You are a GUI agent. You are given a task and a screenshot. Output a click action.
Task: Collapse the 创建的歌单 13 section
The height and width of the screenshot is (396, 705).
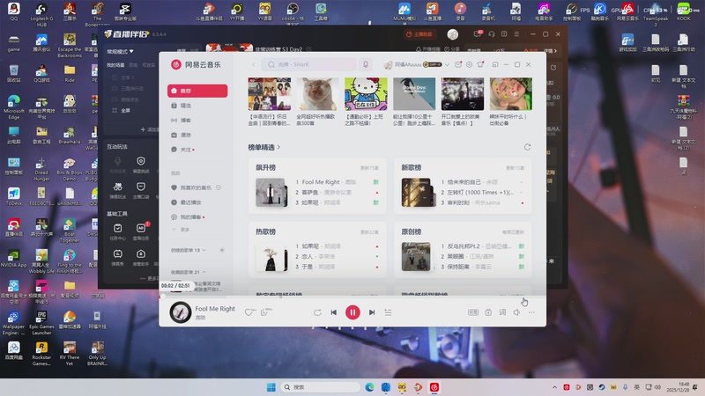point(189,250)
